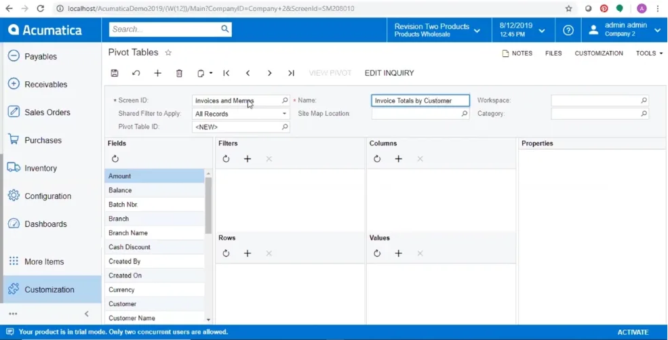Add a new filter with plus icon
Viewport: 668px width, 340px height.
point(248,158)
